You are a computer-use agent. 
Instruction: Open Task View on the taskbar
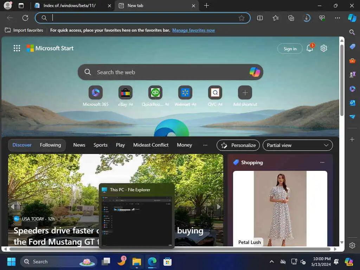click(x=106, y=262)
